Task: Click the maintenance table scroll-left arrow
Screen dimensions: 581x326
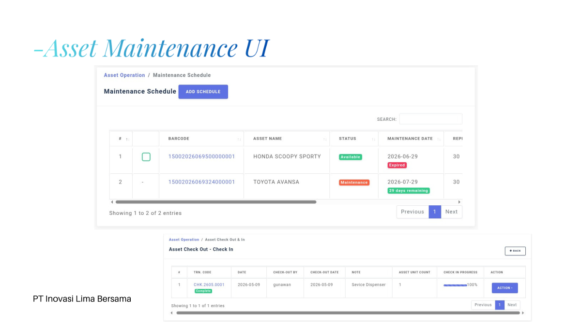Action: [112, 202]
